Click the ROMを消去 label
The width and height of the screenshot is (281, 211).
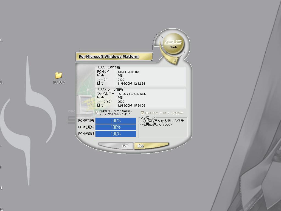click(86, 121)
